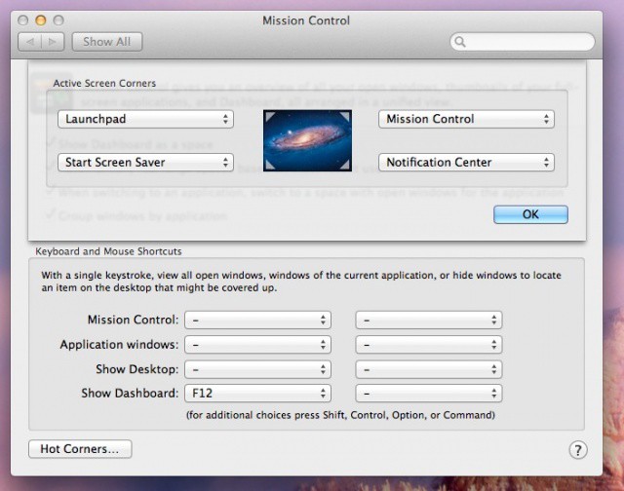
Task: Open Mission Control keyboard shortcut dropdown
Action: pyautogui.click(x=257, y=320)
